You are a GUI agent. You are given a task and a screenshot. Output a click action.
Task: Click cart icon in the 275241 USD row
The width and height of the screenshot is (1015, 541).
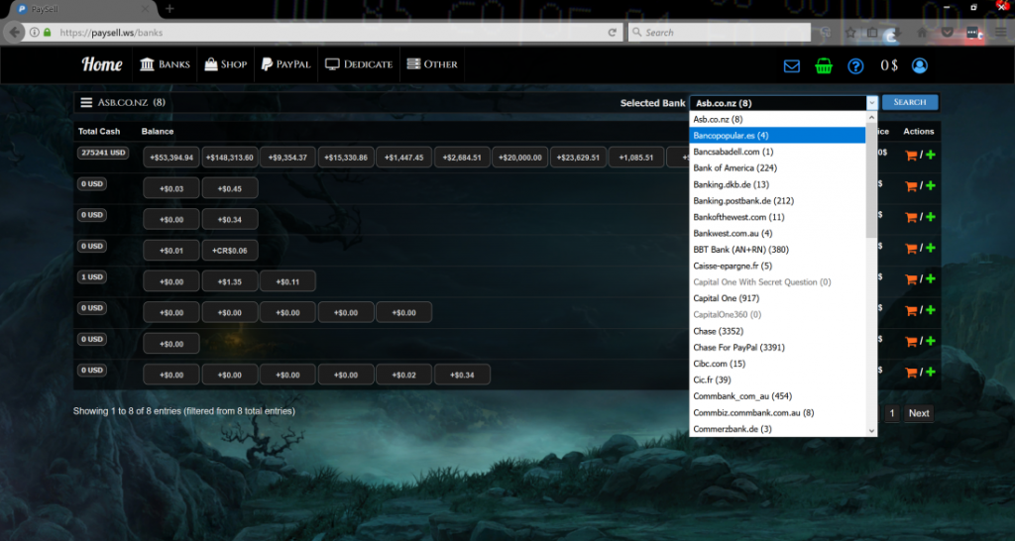(911, 156)
